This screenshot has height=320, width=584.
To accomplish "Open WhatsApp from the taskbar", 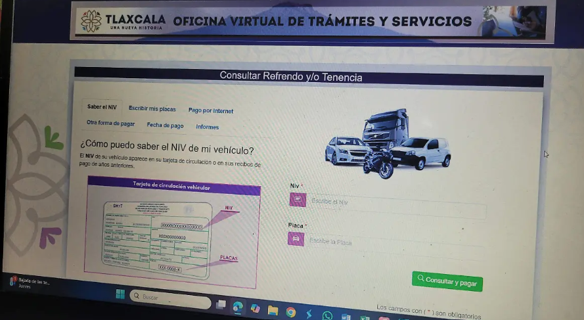I will click(327, 315).
